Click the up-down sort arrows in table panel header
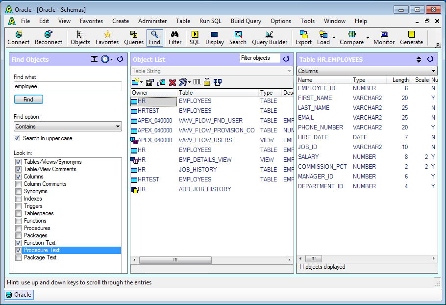The height and width of the screenshot is (305, 446). coord(419,59)
